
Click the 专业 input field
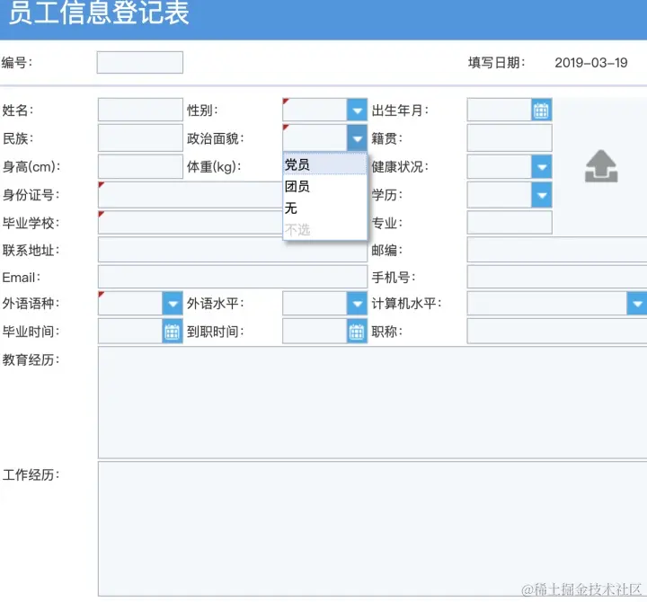point(510,223)
